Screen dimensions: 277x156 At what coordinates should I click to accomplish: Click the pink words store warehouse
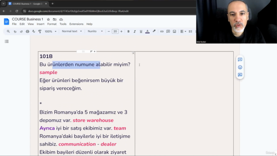[93, 120]
